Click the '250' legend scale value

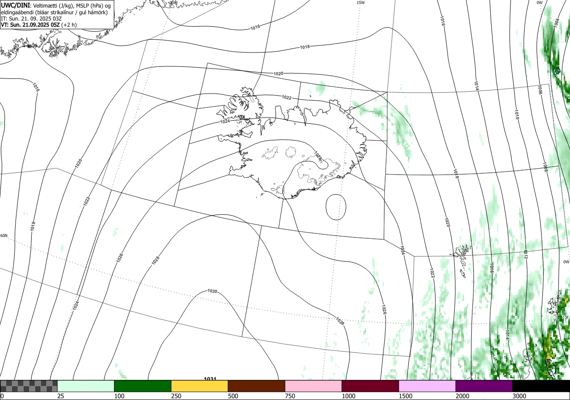[176, 396]
